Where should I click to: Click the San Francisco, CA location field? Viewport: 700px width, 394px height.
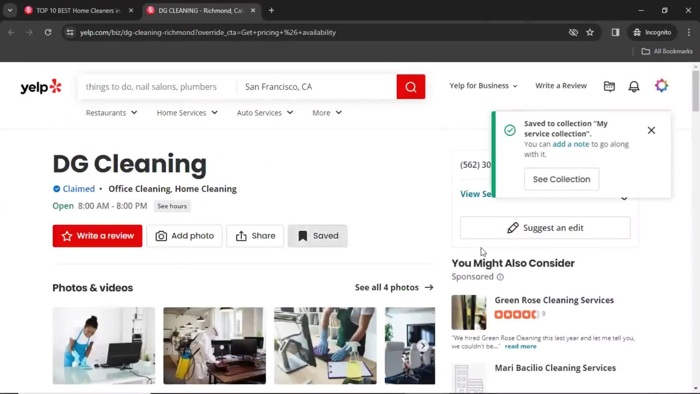click(x=316, y=87)
